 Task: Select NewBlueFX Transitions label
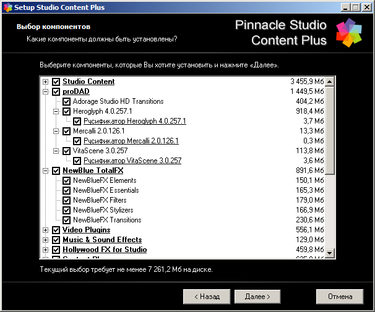107,220
